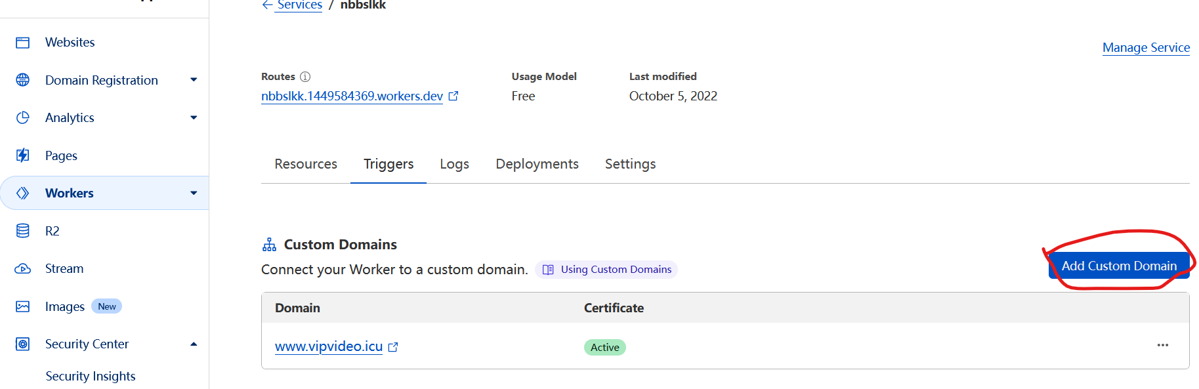Click the Images icon in sidebar
This screenshot has height=389, width=1199.
pos(23,306)
